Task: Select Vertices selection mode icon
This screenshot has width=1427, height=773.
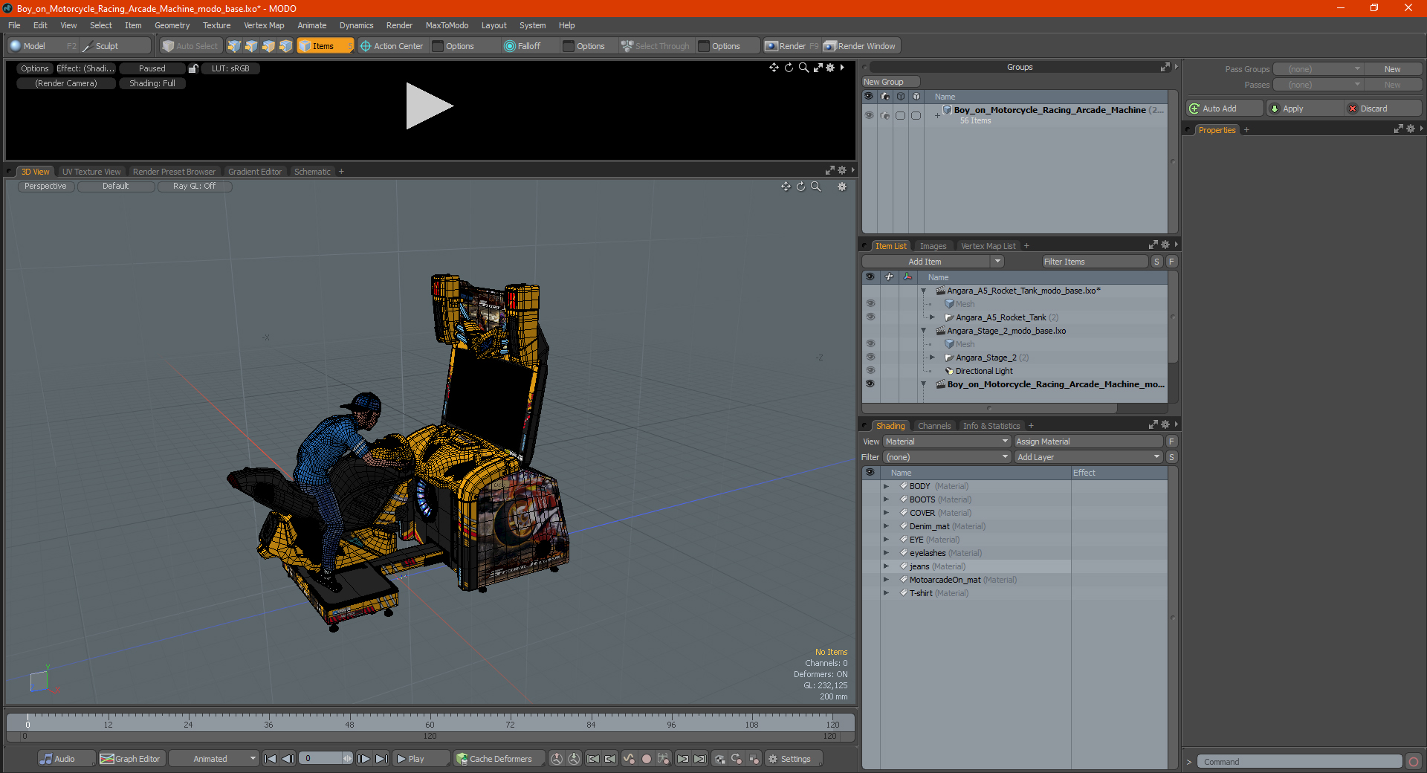Action: 234,46
